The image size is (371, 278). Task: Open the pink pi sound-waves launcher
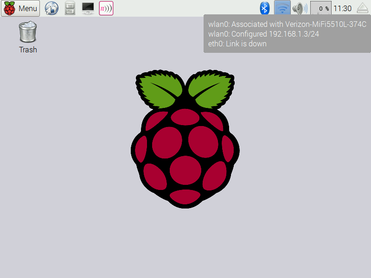(x=106, y=8)
